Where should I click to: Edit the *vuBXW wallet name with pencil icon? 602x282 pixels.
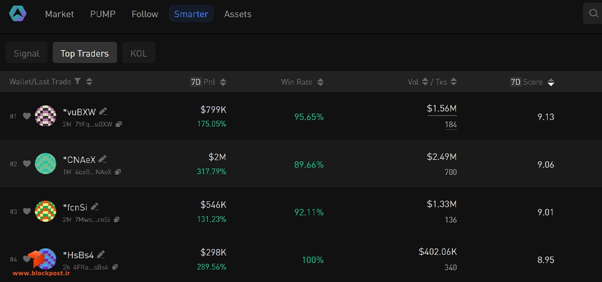coord(103,112)
